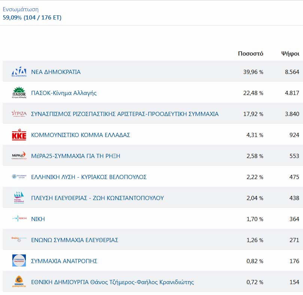Click the red KKE logo
The image size is (303, 295).
(x=19, y=134)
